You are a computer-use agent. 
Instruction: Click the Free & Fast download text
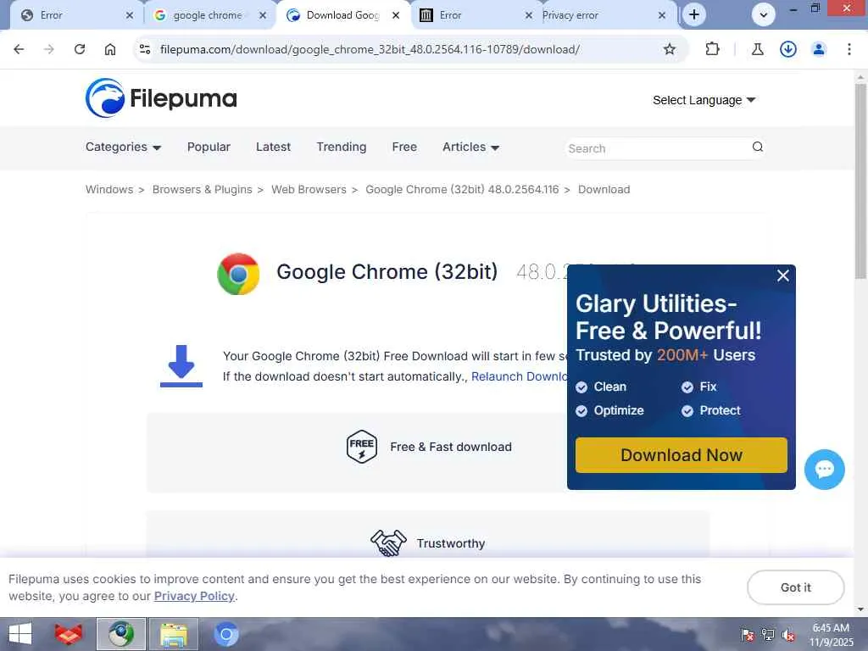[x=451, y=447]
